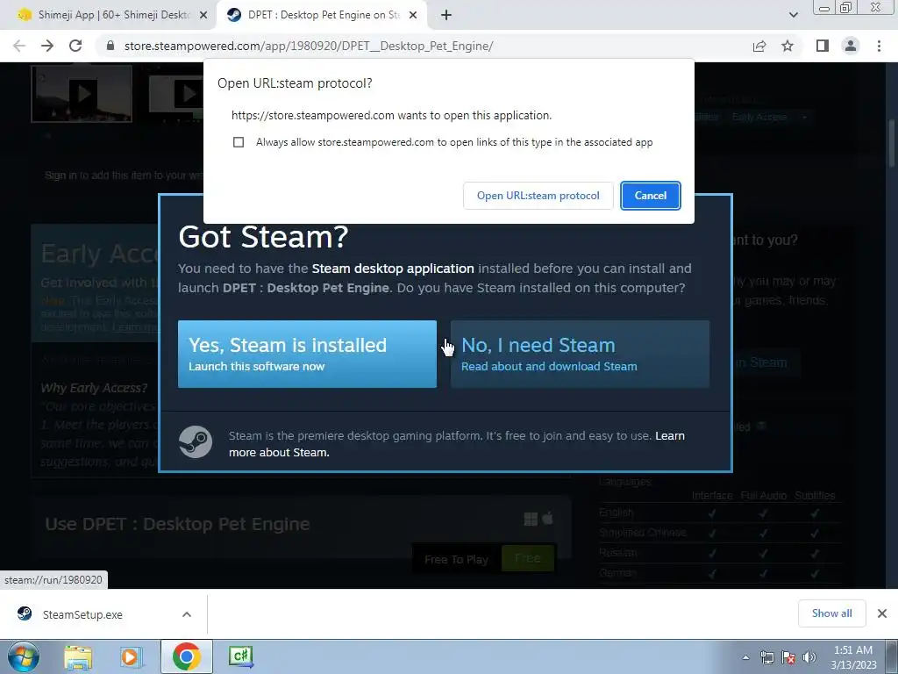Play the first video thumbnail

pyautogui.click(x=82, y=93)
